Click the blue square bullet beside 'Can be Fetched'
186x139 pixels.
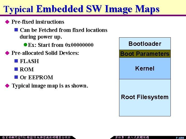tap(16, 30)
